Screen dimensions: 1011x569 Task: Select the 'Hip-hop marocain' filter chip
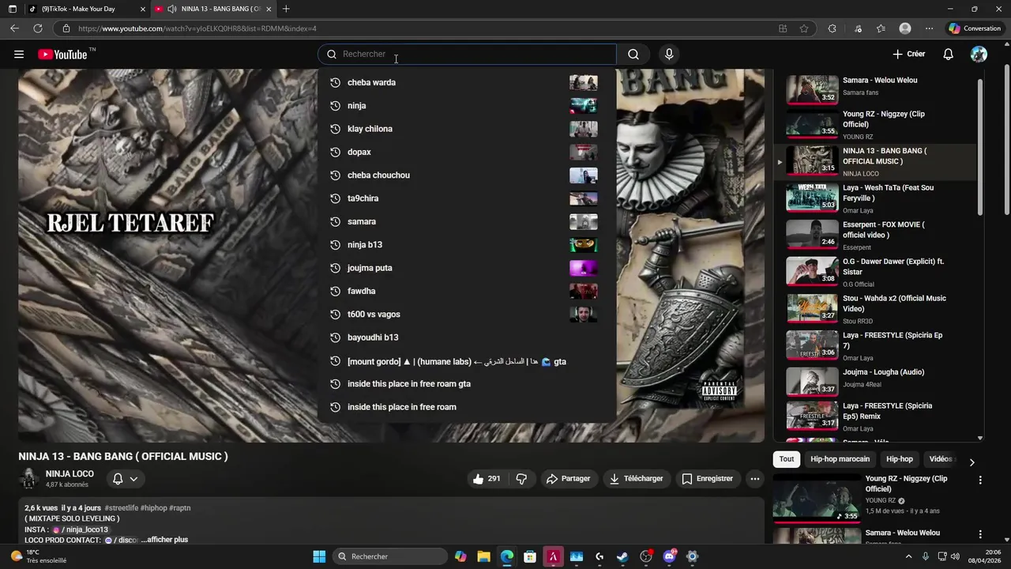point(840,459)
